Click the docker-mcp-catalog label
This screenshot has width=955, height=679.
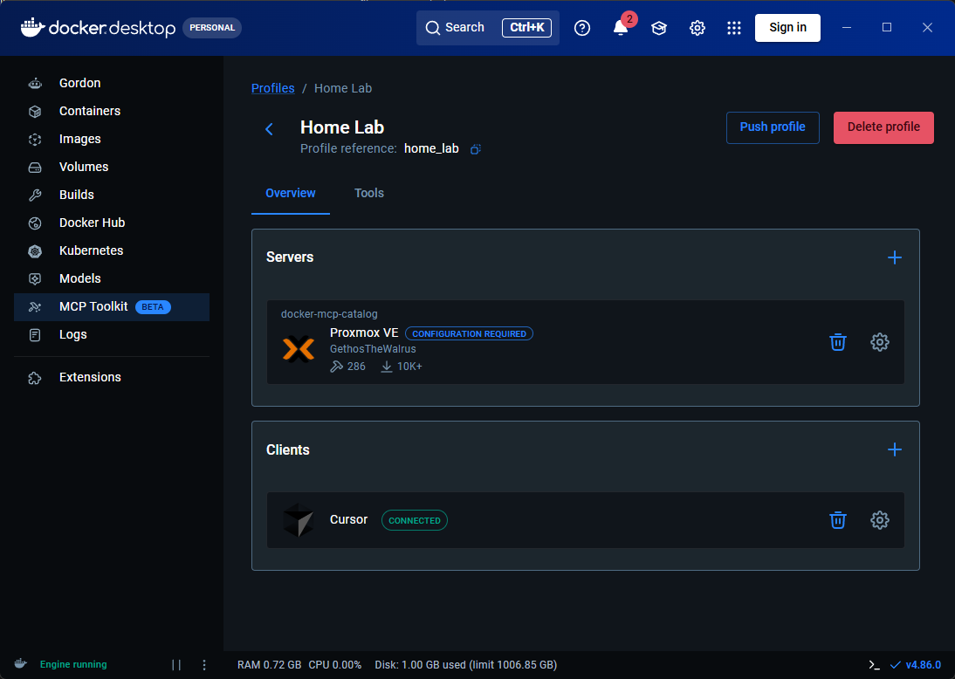click(x=329, y=314)
